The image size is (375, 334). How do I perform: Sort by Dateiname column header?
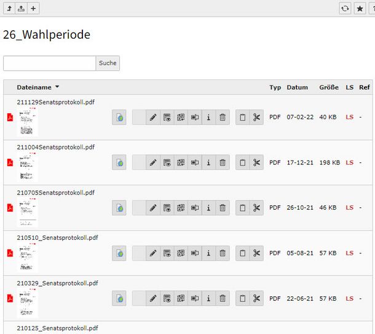(x=34, y=87)
